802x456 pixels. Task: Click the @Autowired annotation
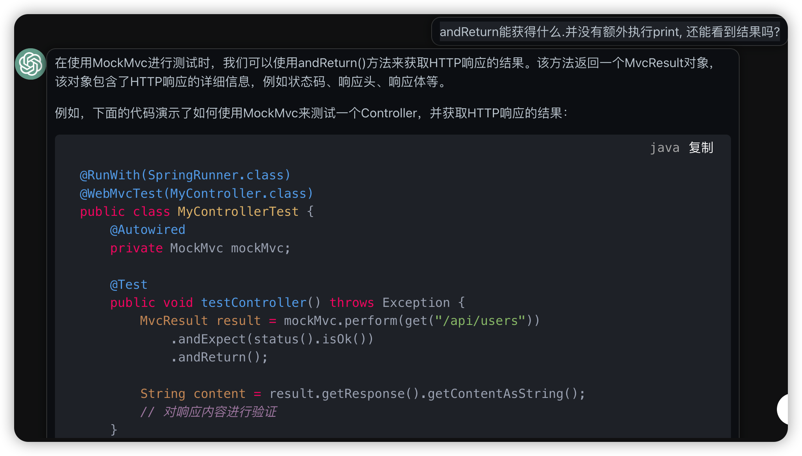tap(148, 230)
